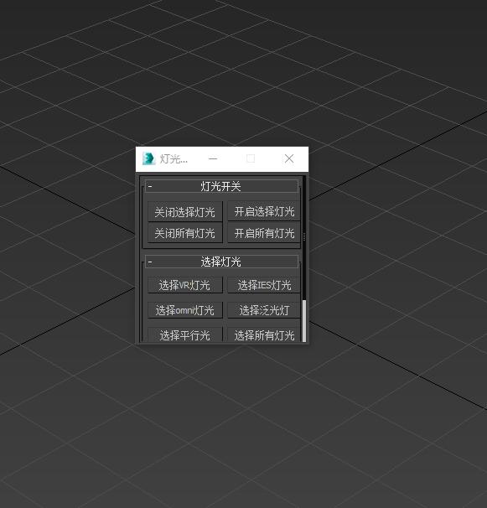Click 开启选择灯光 button
The width and height of the screenshot is (487, 508).
264,212
